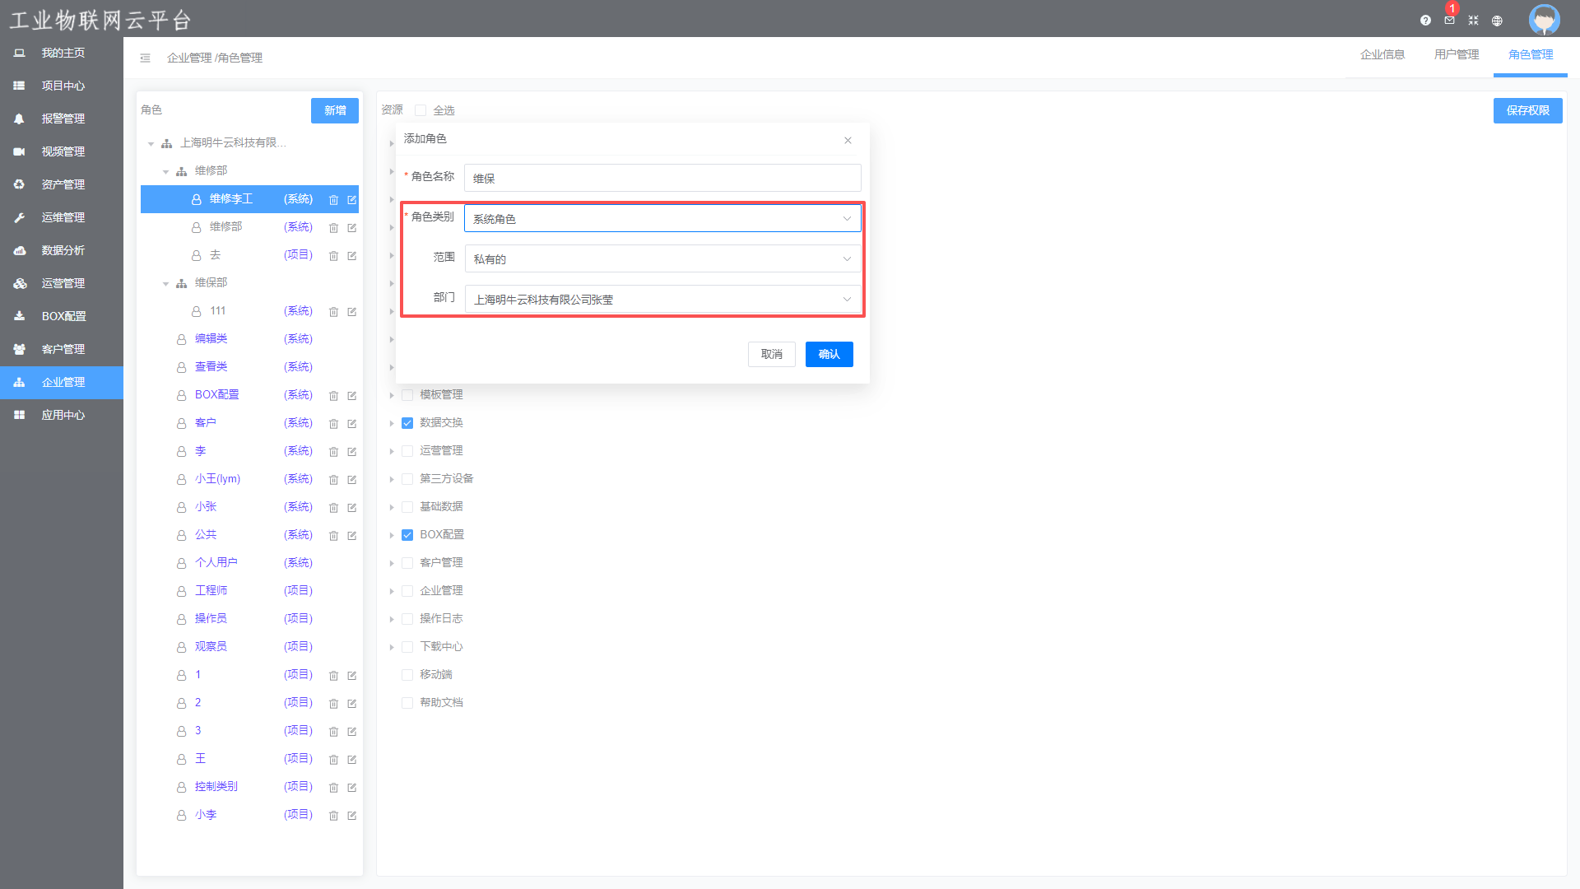Click the globe language icon

coord(1497,21)
